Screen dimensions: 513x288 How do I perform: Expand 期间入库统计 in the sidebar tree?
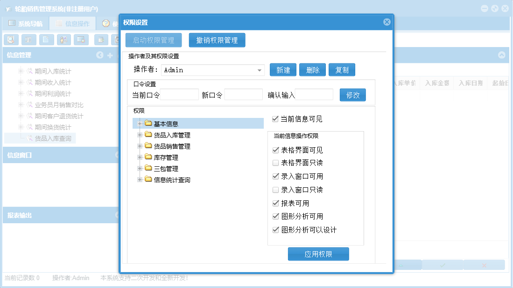(21, 71)
